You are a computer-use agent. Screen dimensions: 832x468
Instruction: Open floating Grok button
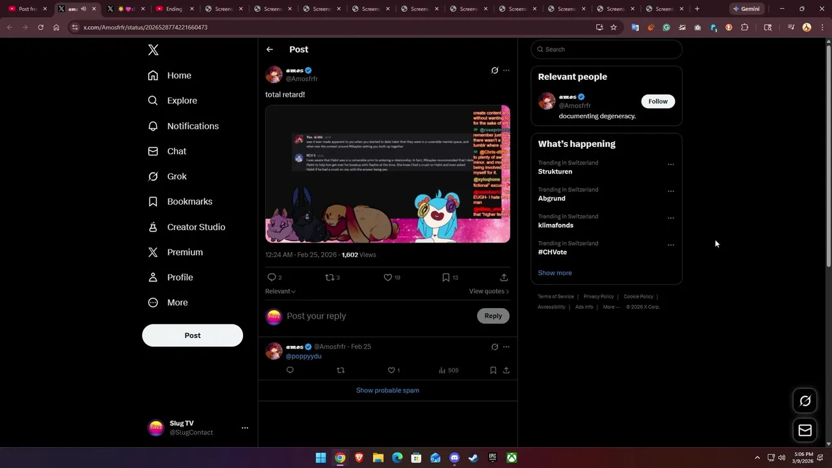coord(805,401)
